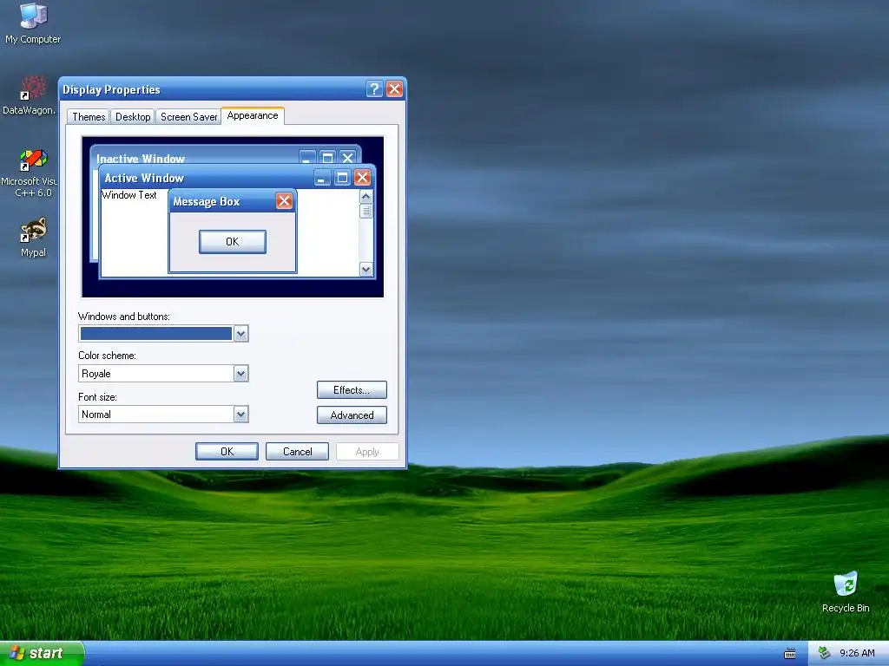Click the preview Inactive Window maximize icon

tap(327, 158)
